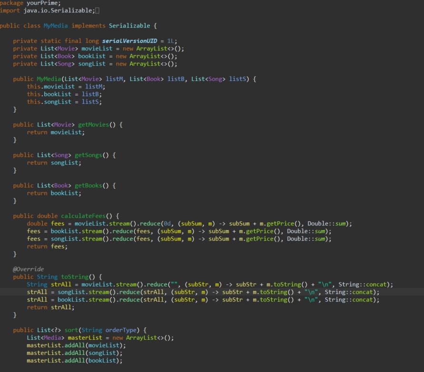Click 'songList' in the private field declaration
Image resolution: width=424 pixels, height=372 pixels.
92,64
